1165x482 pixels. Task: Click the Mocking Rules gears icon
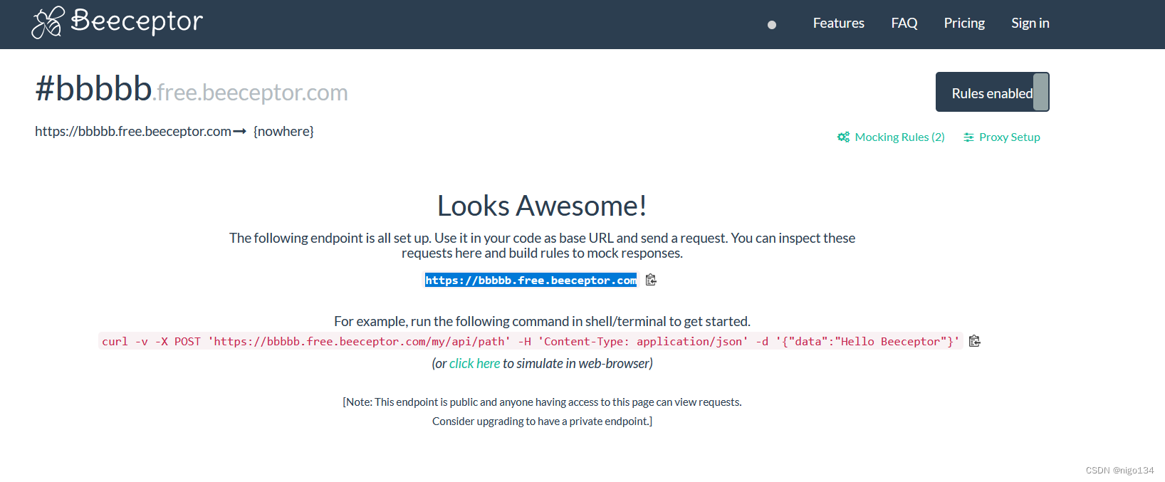click(844, 137)
